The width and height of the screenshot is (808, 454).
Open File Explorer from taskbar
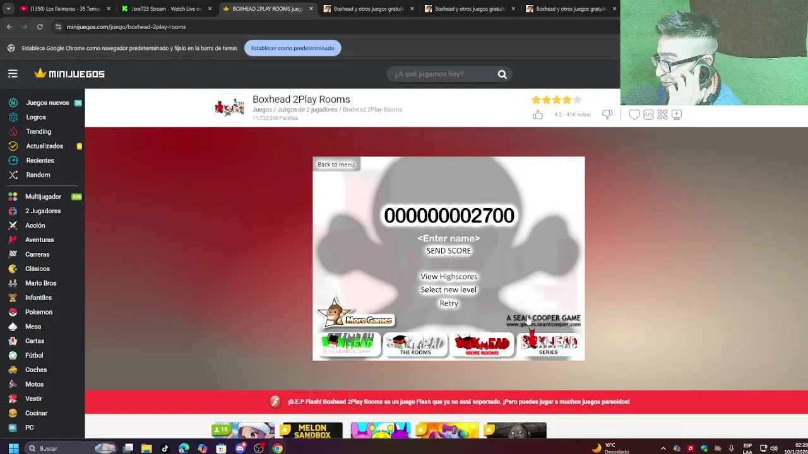(x=146, y=448)
